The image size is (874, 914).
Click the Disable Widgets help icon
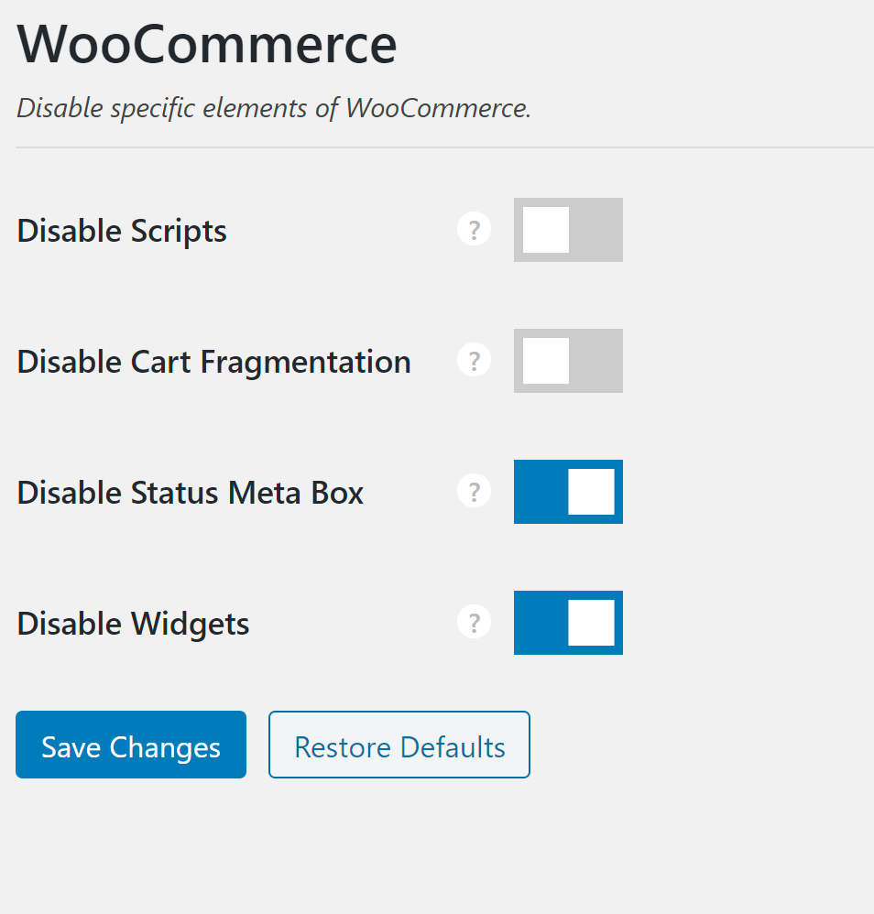(x=474, y=623)
